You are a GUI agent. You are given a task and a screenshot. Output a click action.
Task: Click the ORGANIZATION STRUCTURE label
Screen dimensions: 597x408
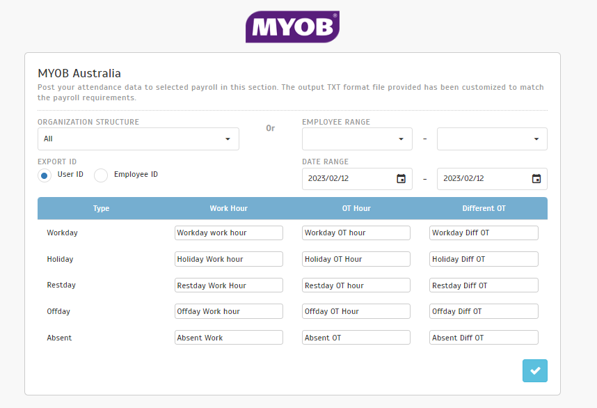coord(88,122)
